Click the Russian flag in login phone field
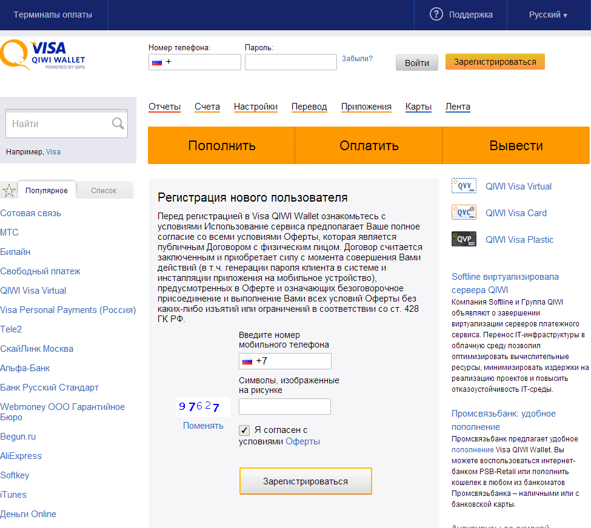 157,62
